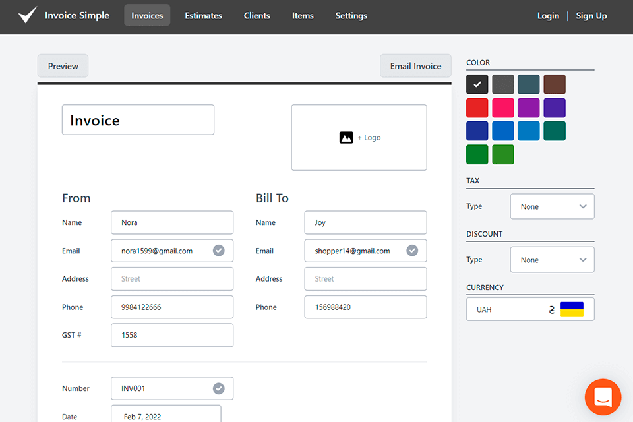Click the Email Invoice button
This screenshot has height=422, width=633.
415,66
